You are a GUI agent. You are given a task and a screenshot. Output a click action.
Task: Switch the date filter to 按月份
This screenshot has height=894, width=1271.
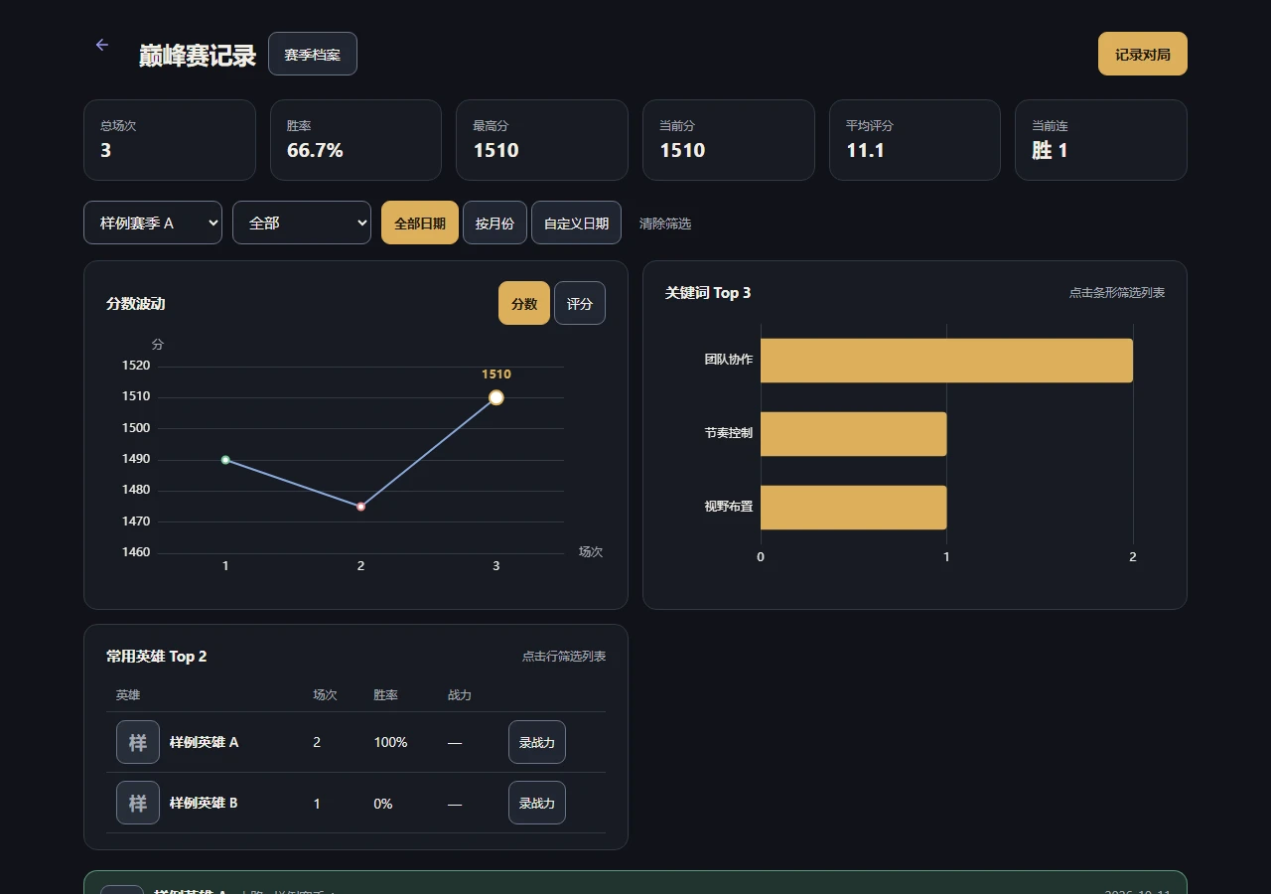(494, 223)
